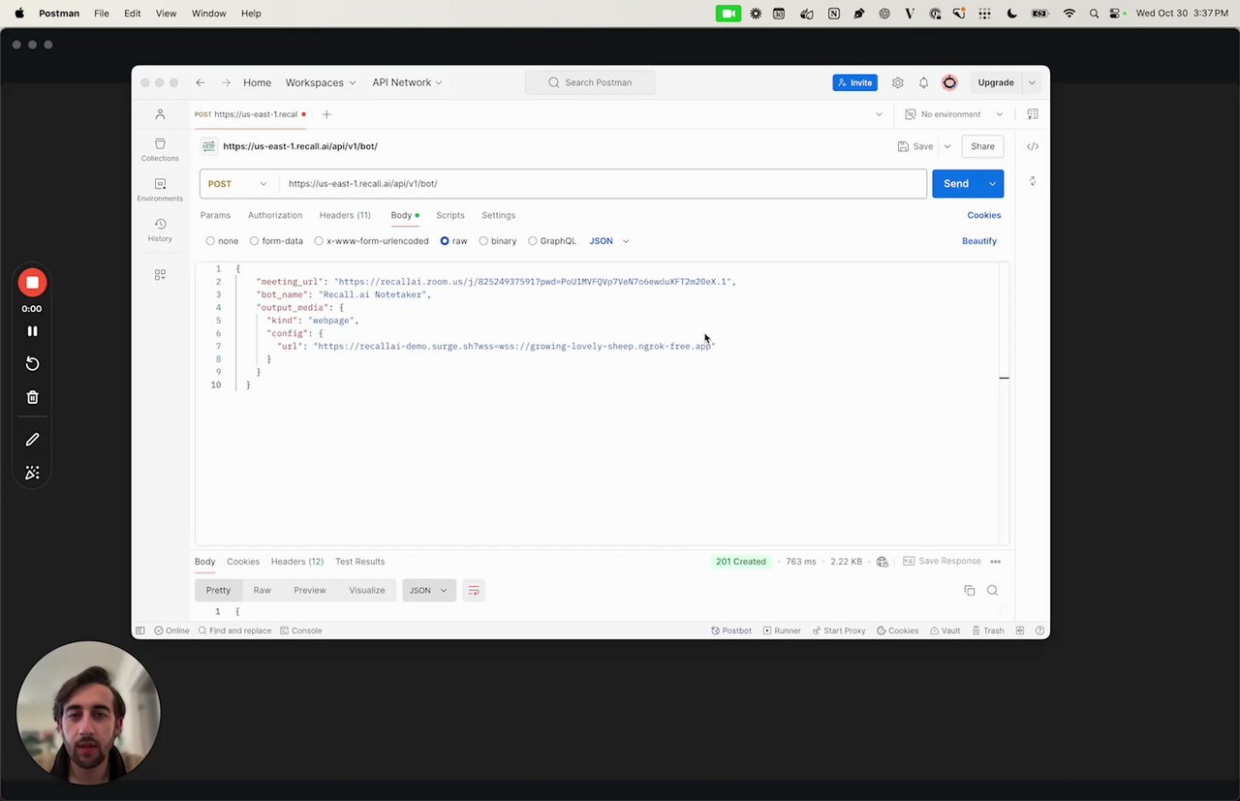This screenshot has height=801, width=1240.
Task: Open the API Network dropdown
Action: (407, 82)
